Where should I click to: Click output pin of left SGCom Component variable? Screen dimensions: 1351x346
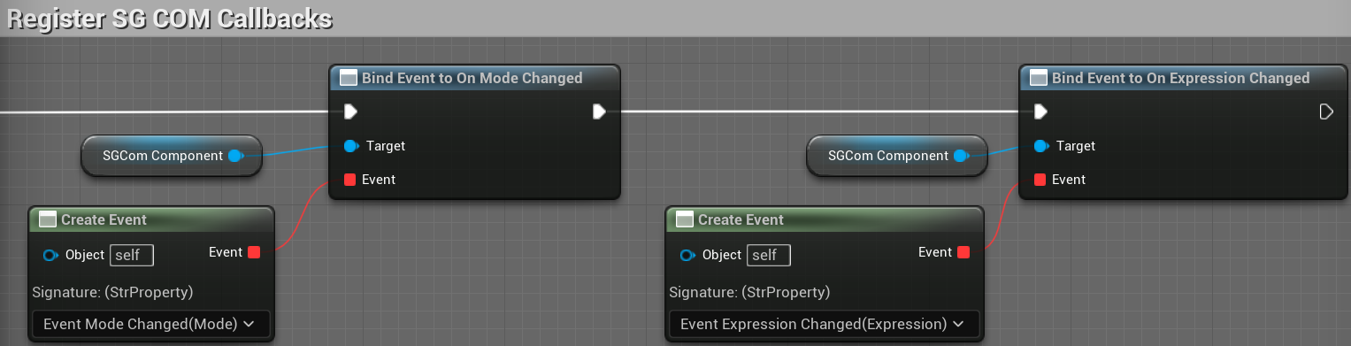(x=235, y=157)
